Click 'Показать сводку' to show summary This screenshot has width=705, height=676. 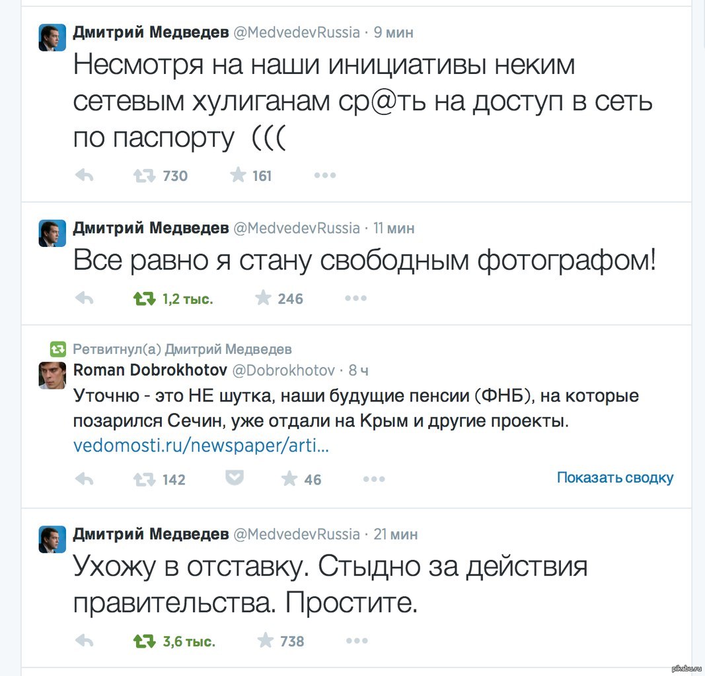point(614,477)
